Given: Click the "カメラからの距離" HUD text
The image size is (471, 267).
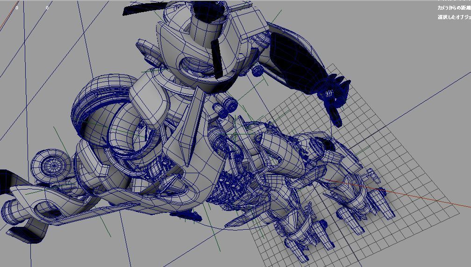Looking at the screenshot, I should 454,8.
